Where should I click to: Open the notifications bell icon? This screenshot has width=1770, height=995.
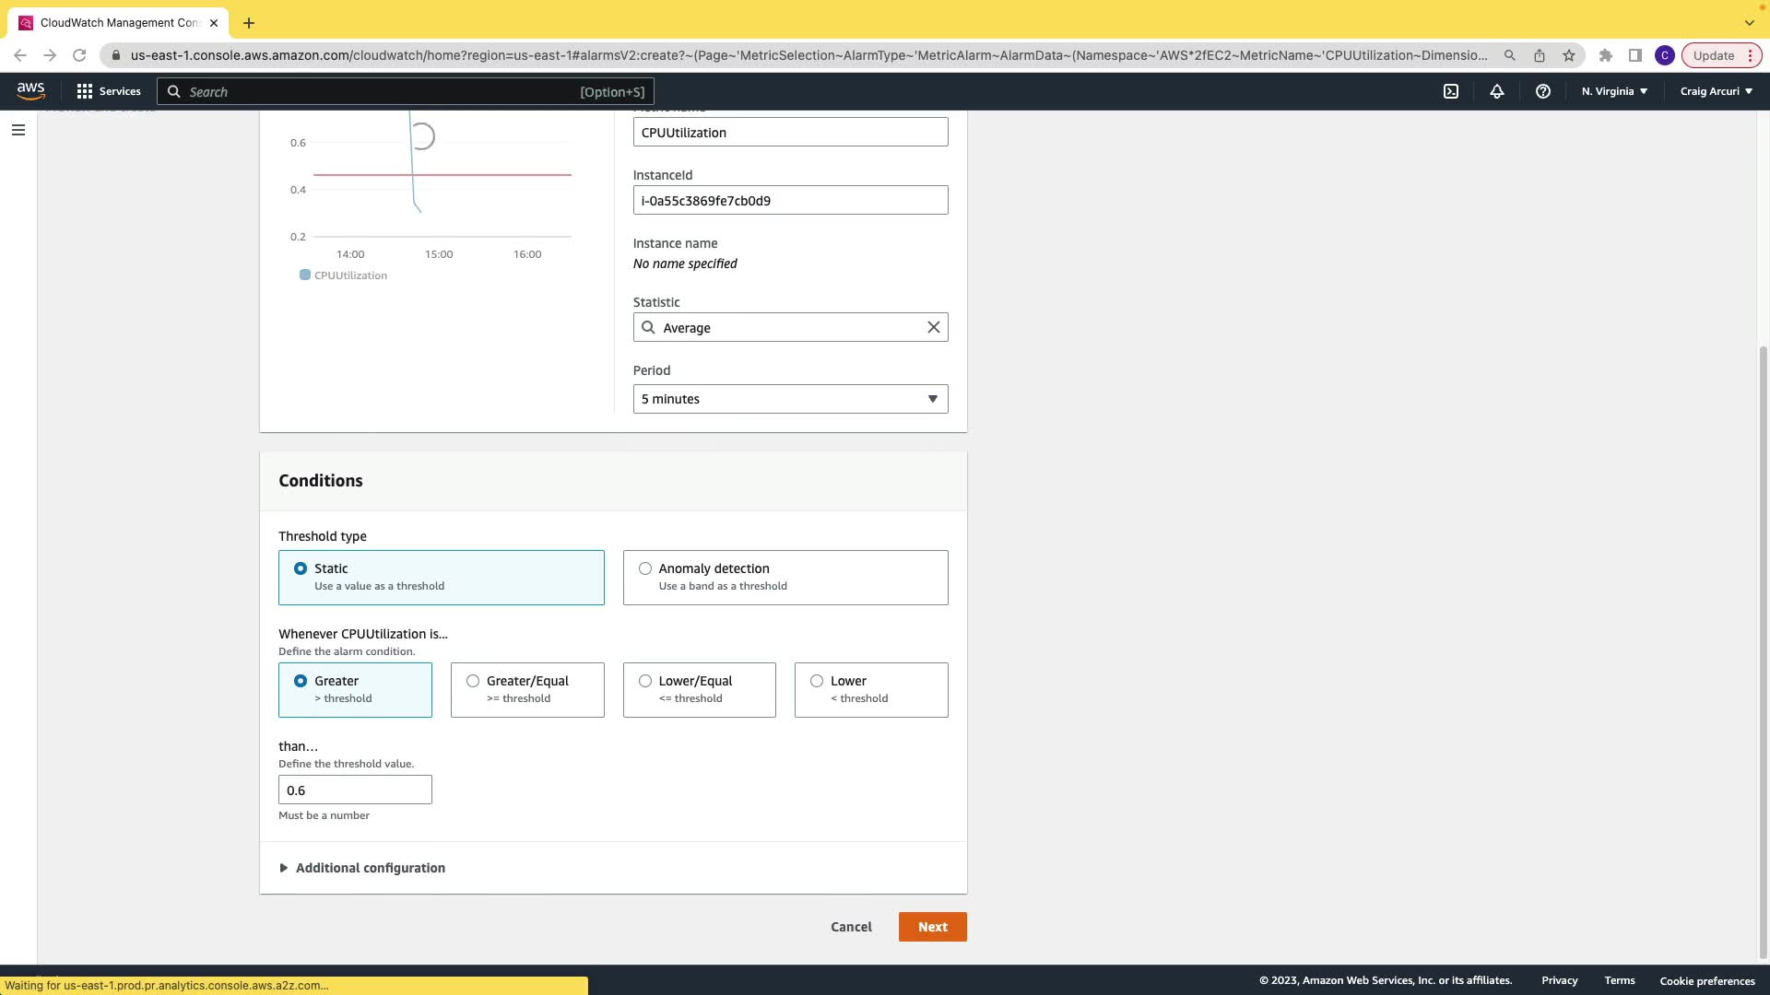tap(1496, 91)
